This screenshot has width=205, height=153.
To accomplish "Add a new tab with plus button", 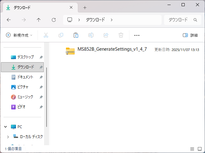I will coord(85,7).
